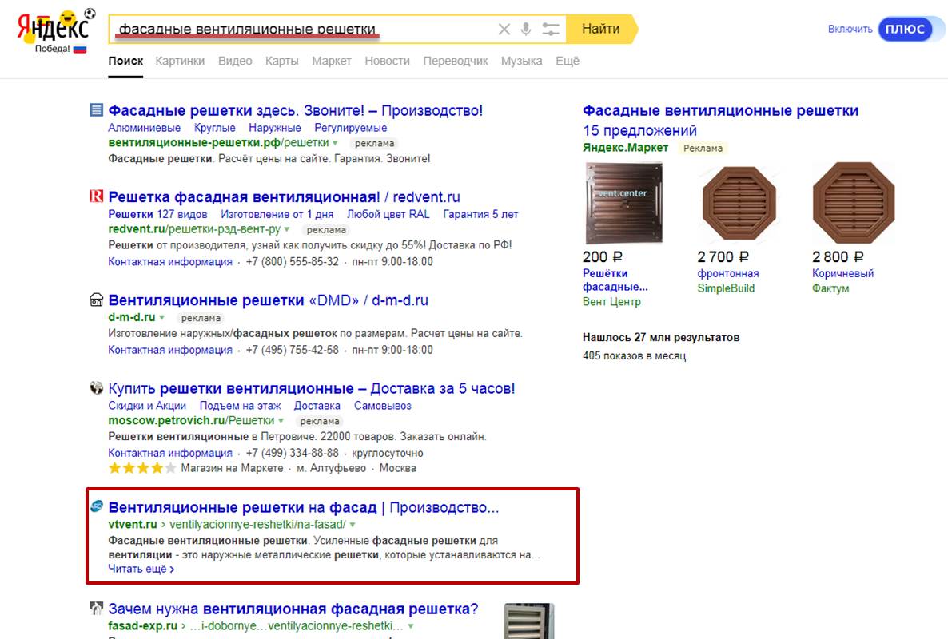Open 'фронтонная' SimpleBuild product link
The height and width of the screenshot is (639, 948).
(x=728, y=274)
